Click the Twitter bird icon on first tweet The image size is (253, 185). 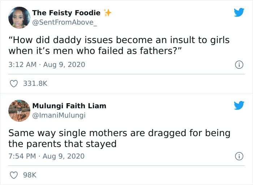(239, 12)
